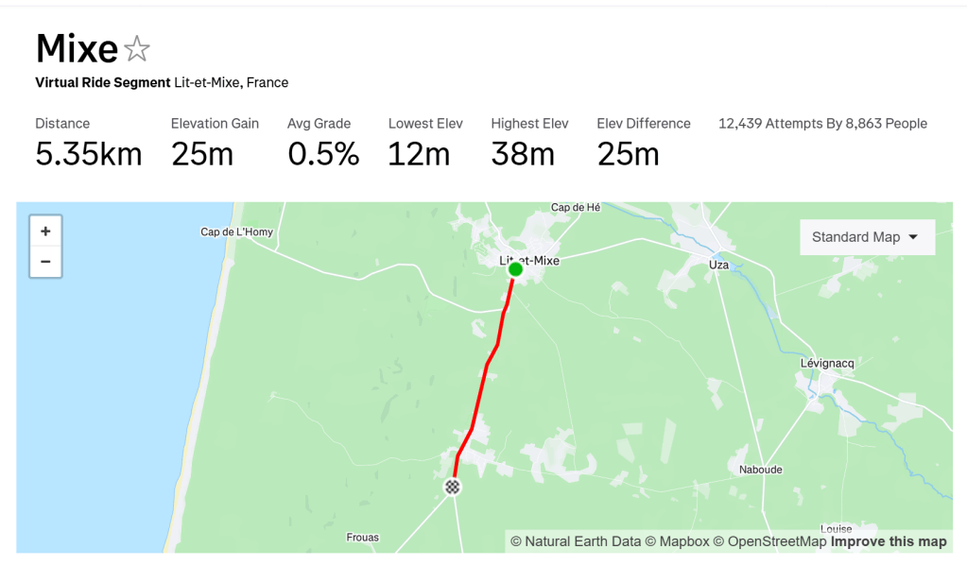Click the Improve this map link
This screenshot has width=967, height=566.
(x=889, y=541)
